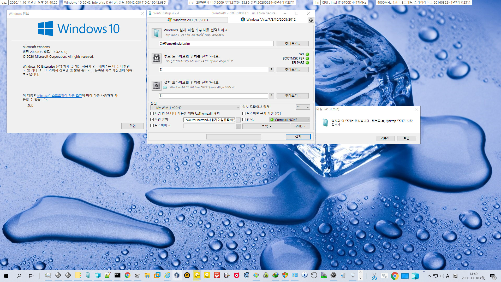Click the Korean IME 한 indicator in the tray
The width and height of the screenshot is (501, 282).
click(x=455, y=276)
